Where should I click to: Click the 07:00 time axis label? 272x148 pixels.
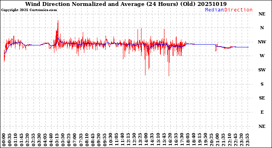75,140
